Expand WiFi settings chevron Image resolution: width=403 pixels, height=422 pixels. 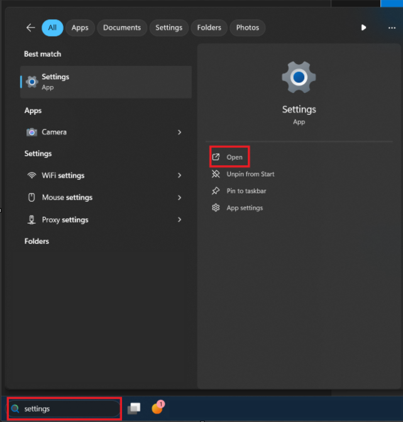tap(180, 175)
